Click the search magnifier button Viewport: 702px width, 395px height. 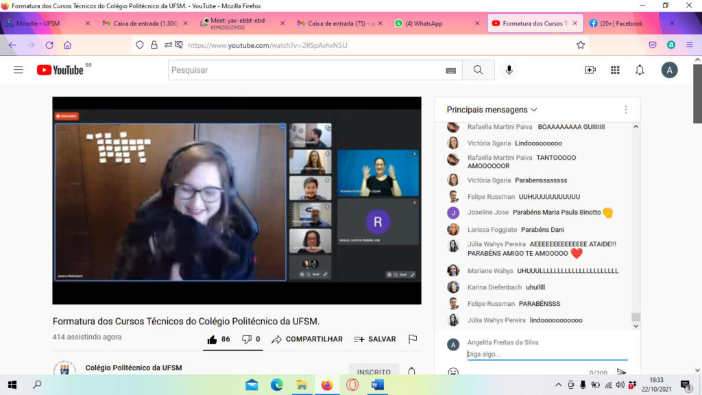point(478,70)
